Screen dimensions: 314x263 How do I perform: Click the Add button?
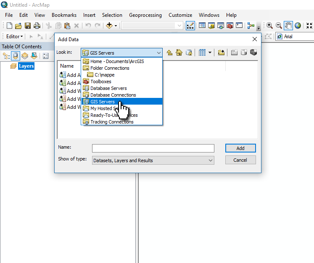pos(240,148)
